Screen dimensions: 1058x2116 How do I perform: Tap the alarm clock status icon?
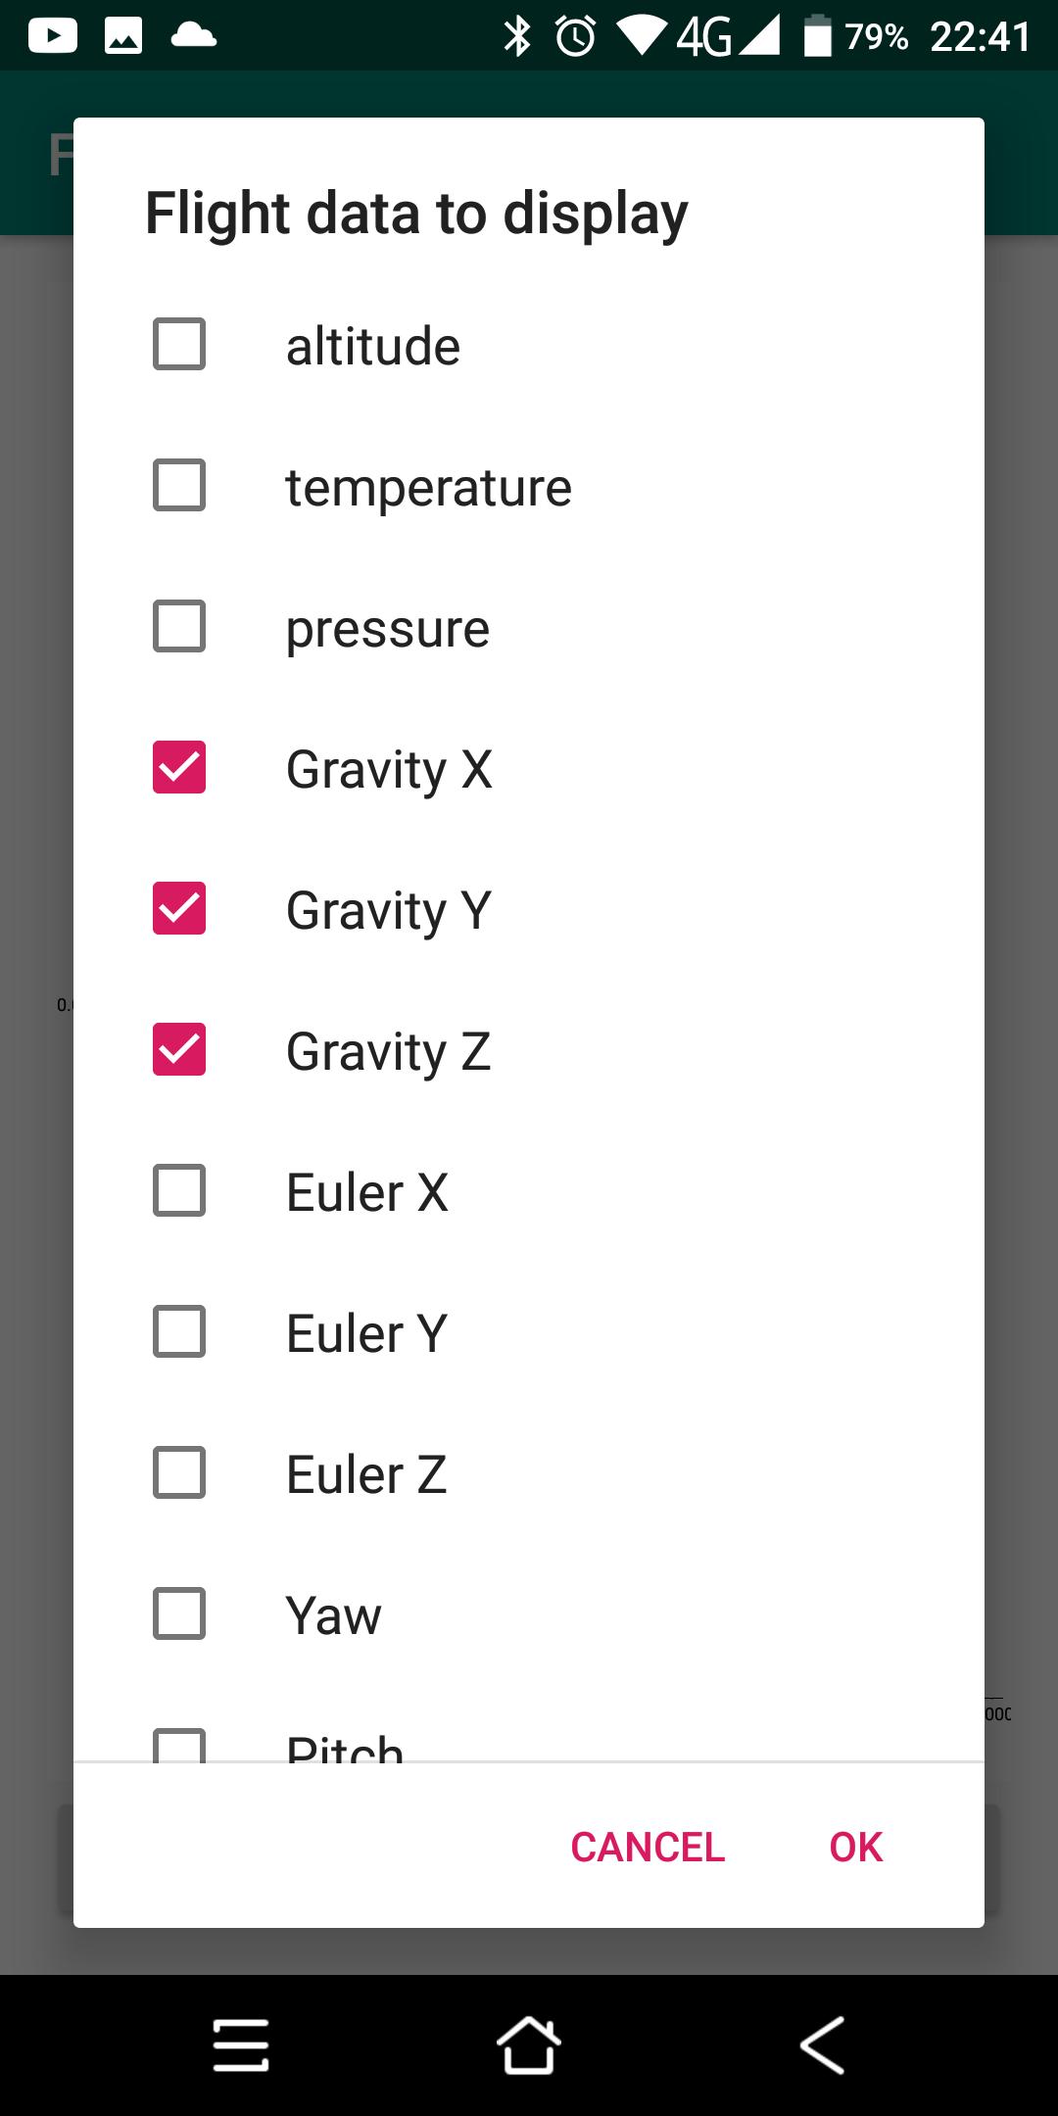(x=576, y=36)
